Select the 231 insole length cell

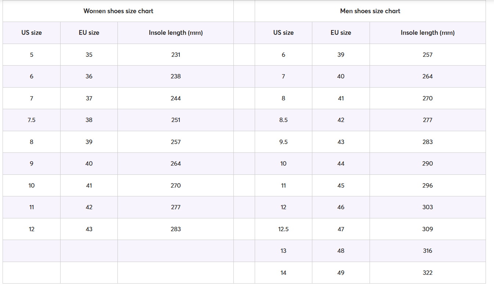click(175, 55)
